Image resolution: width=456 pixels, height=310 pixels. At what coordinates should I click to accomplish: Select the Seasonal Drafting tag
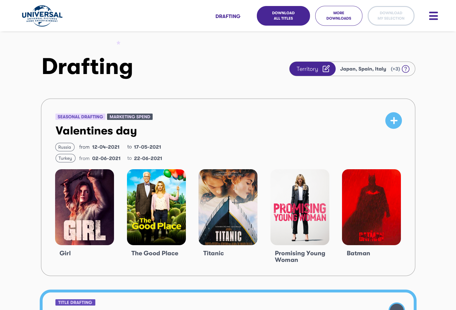pyautogui.click(x=80, y=117)
